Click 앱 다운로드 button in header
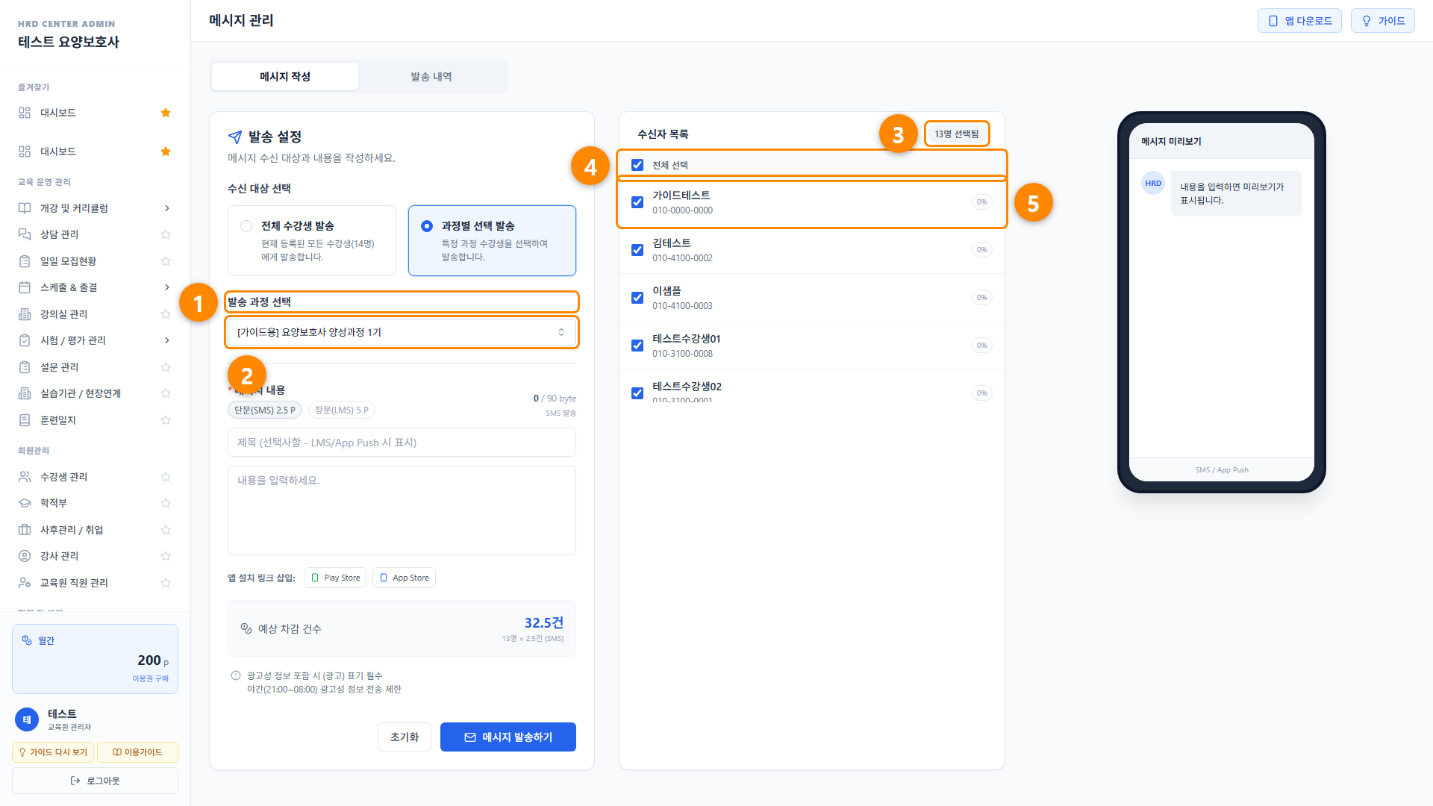1433x806 pixels. tap(1299, 21)
